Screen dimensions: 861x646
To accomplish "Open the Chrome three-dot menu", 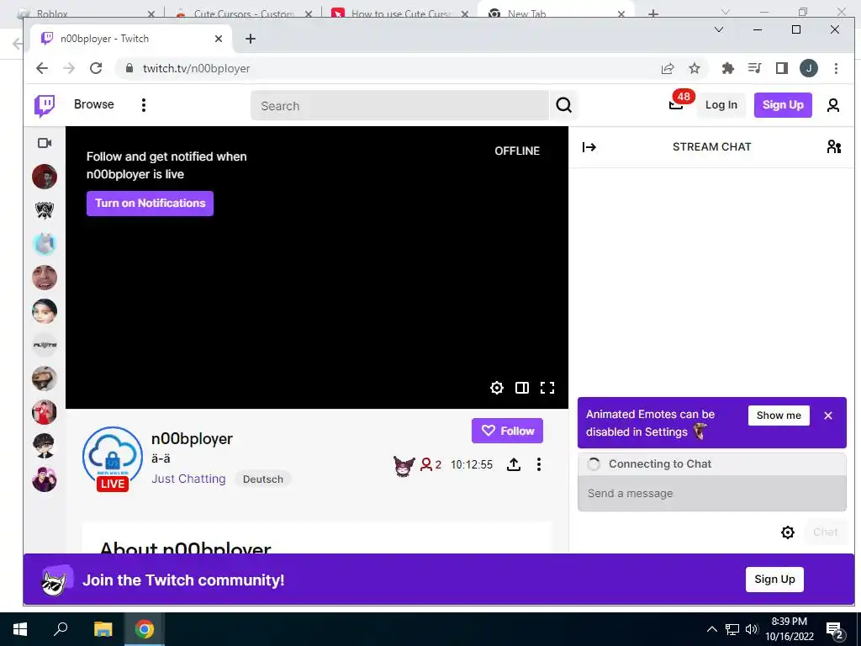I will [x=836, y=68].
